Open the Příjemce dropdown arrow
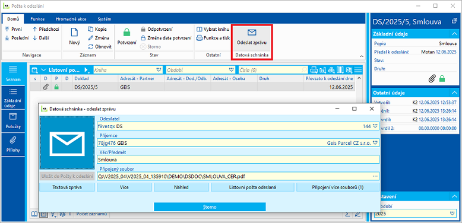The image size is (462, 223). [x=375, y=143]
